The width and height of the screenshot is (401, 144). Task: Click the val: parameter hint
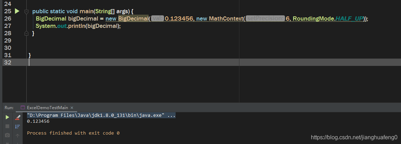(157, 18)
